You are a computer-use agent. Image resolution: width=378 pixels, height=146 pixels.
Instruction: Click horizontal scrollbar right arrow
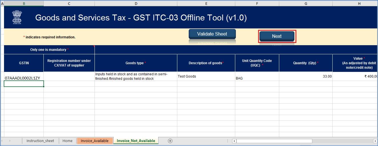pyautogui.click(x=375, y=141)
